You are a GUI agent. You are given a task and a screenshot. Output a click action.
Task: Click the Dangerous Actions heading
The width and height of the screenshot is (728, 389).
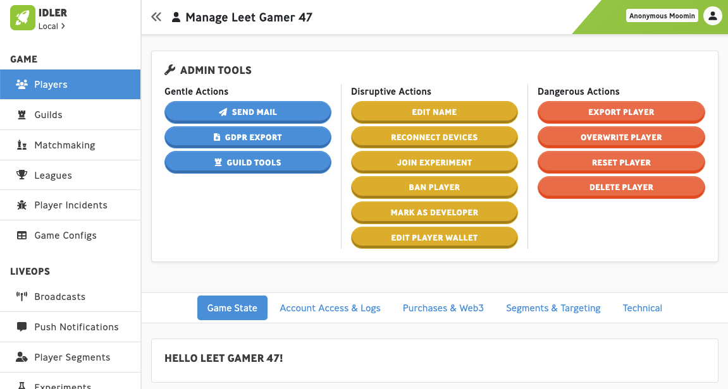pos(579,92)
